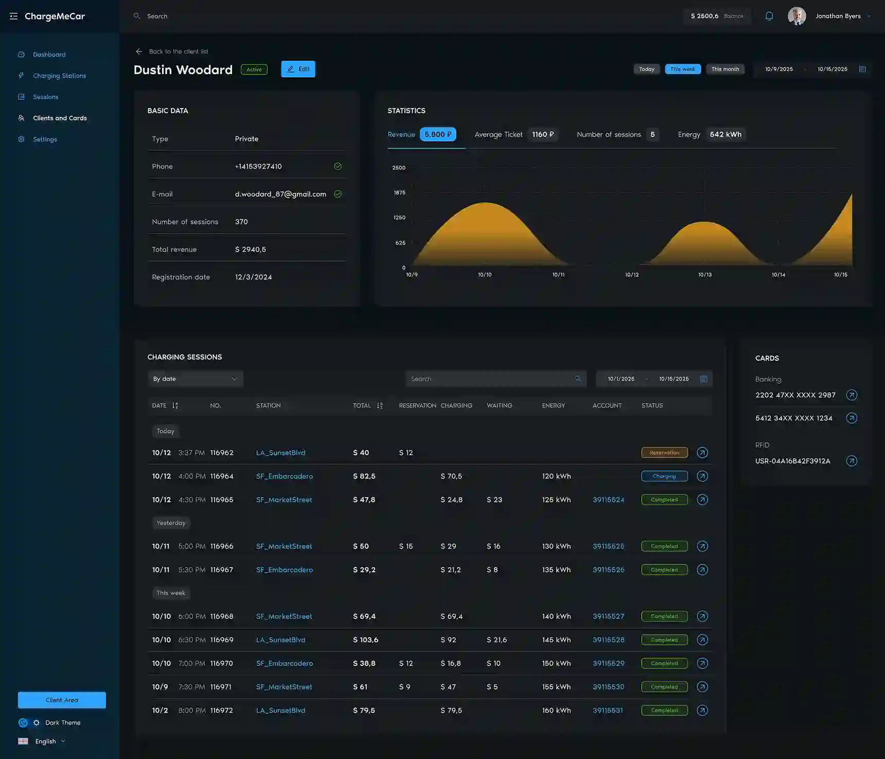Open Charging Stations in the sidebar

59,76
